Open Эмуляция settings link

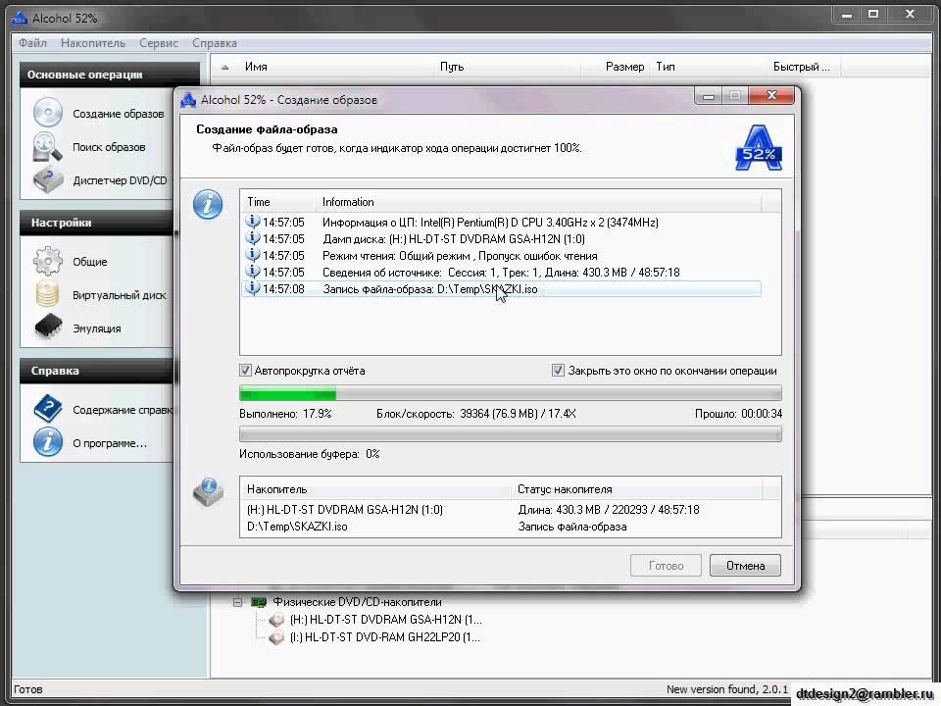[x=97, y=328]
